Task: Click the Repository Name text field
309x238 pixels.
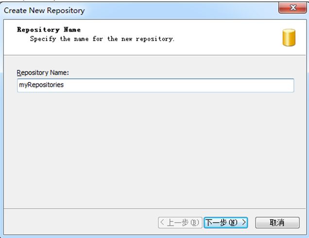Action: click(155, 85)
